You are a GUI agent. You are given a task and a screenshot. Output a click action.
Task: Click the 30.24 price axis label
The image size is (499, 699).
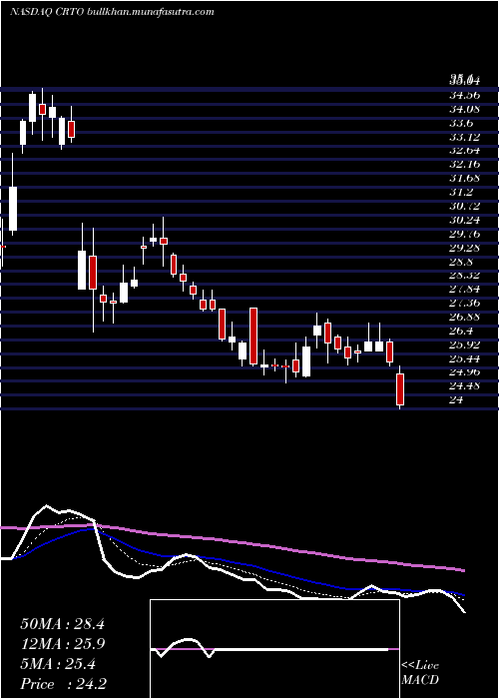click(x=464, y=220)
